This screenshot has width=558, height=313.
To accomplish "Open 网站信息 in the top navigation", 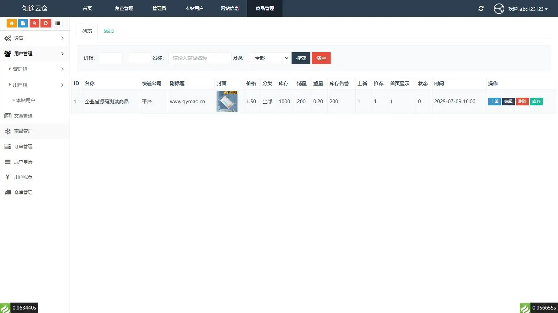I will click(x=229, y=8).
